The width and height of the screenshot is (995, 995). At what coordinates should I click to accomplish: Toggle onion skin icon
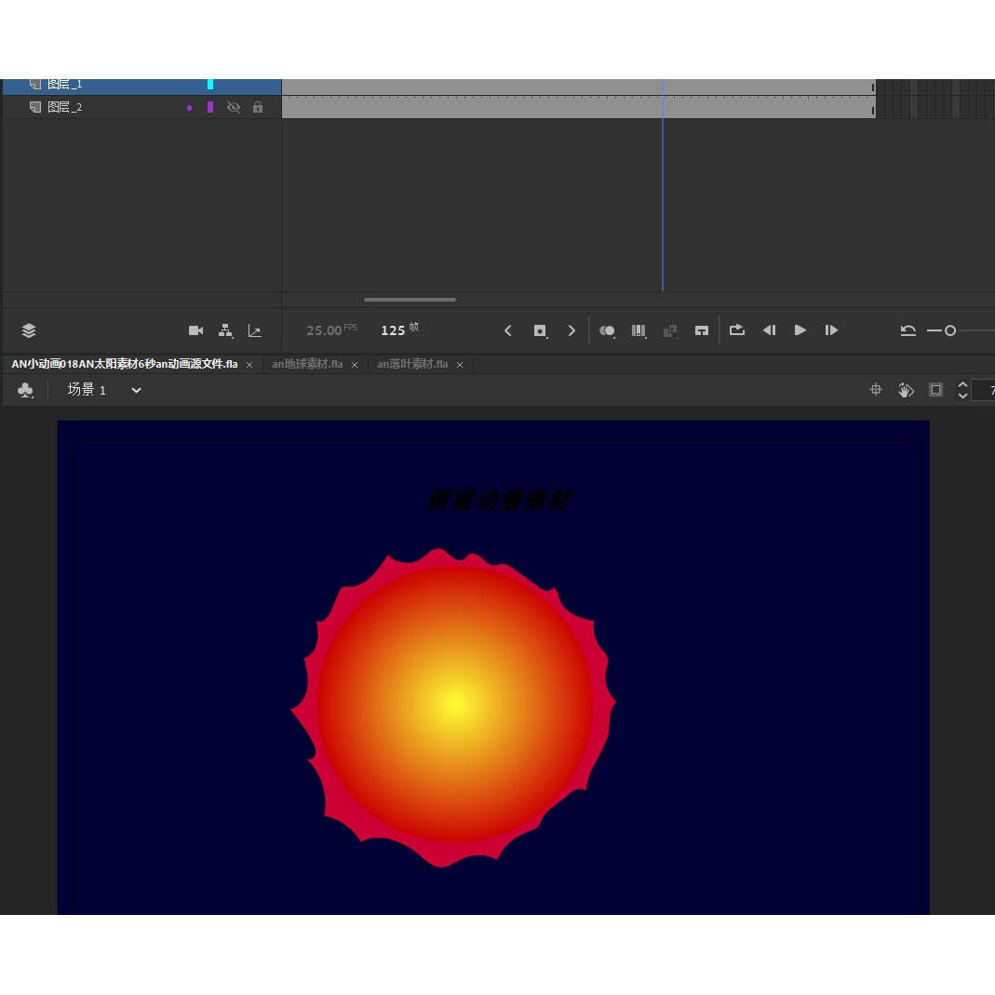607,330
